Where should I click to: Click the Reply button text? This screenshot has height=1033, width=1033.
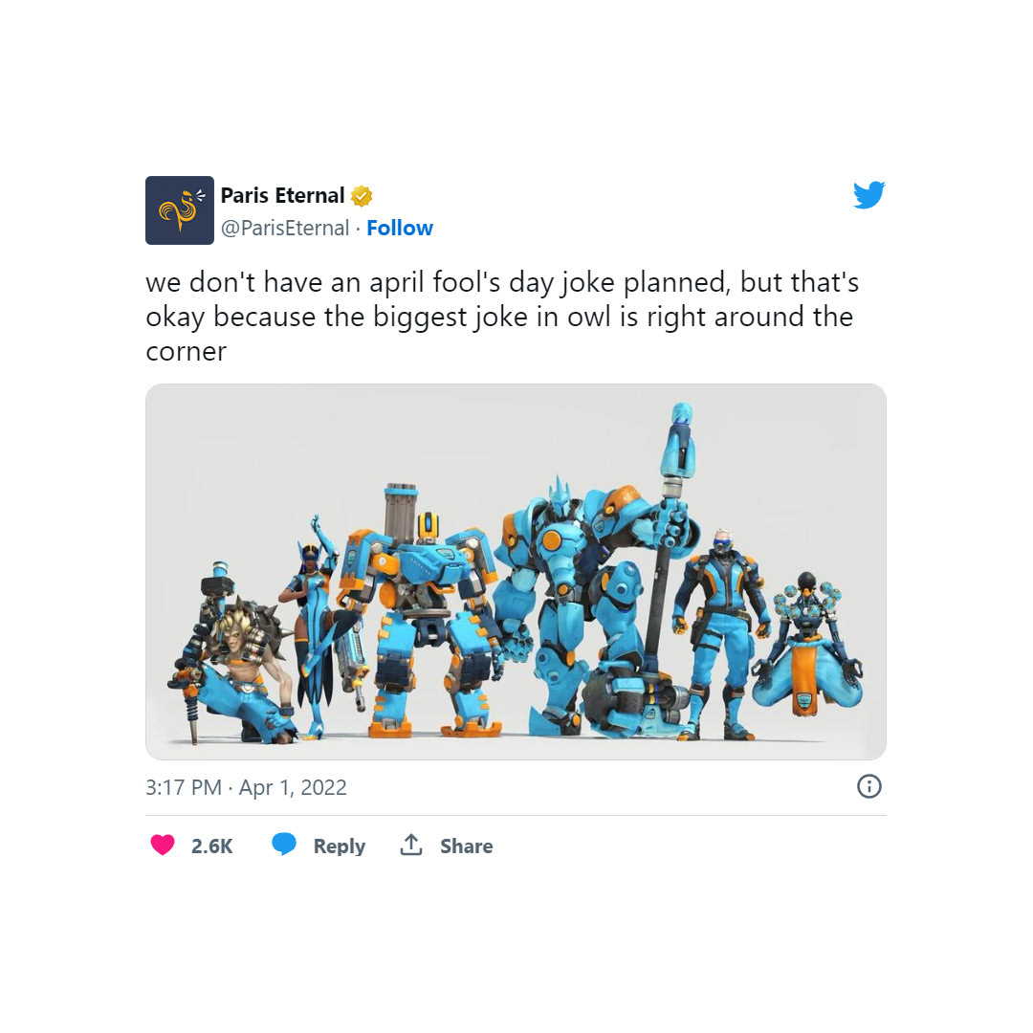pyautogui.click(x=340, y=846)
